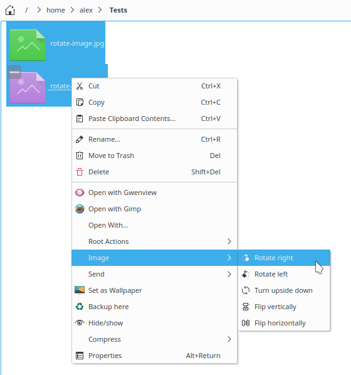
Task: Select the highlighted Image menu entry
Action: (154, 258)
